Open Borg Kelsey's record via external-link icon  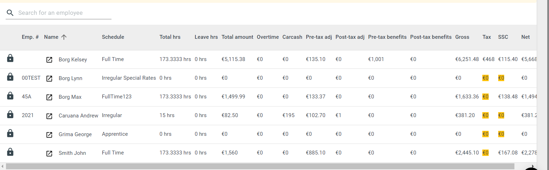coord(49,60)
